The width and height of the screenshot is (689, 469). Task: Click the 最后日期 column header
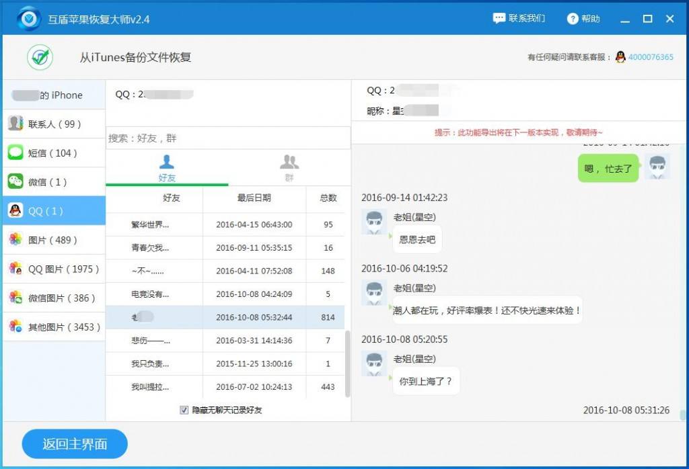(x=254, y=198)
